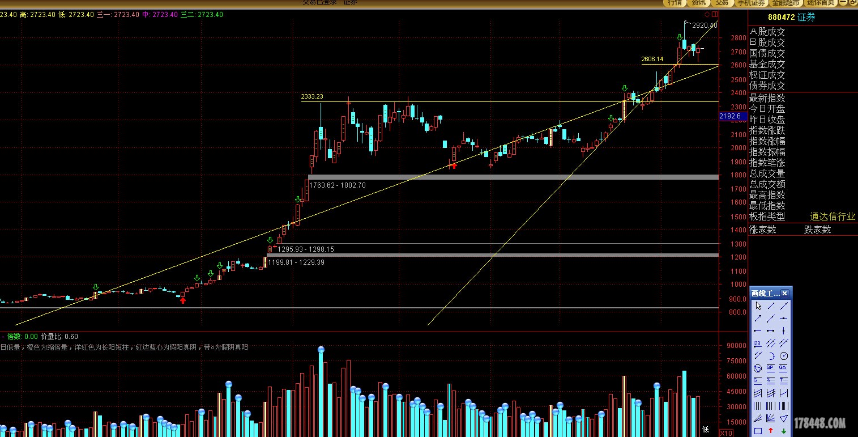
Task: Choose the green down-arrow marker tool
Action: (784, 431)
